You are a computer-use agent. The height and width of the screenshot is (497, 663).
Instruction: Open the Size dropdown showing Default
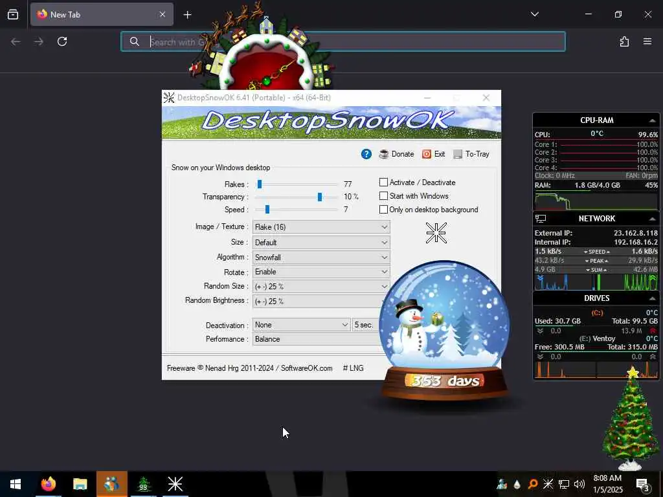pos(321,243)
